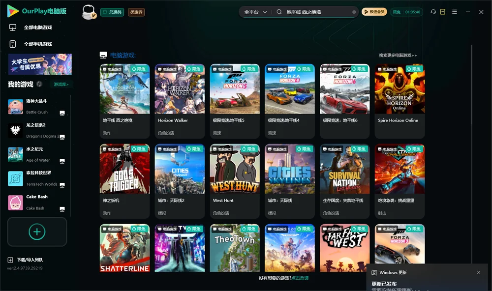This screenshot has height=291, width=492.
Task: Click the add game plus icon
Action: 37,232
